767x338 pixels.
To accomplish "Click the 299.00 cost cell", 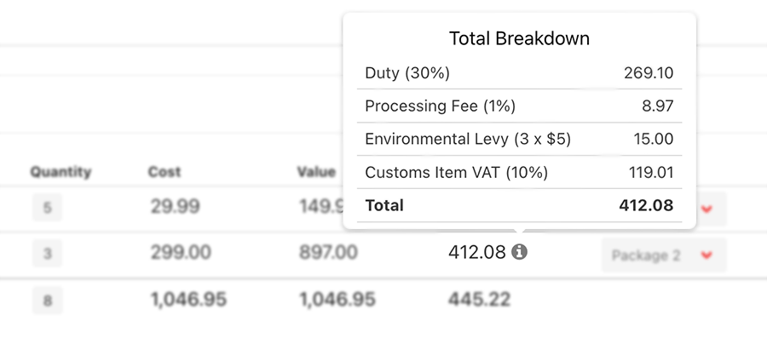I will pos(181,253).
